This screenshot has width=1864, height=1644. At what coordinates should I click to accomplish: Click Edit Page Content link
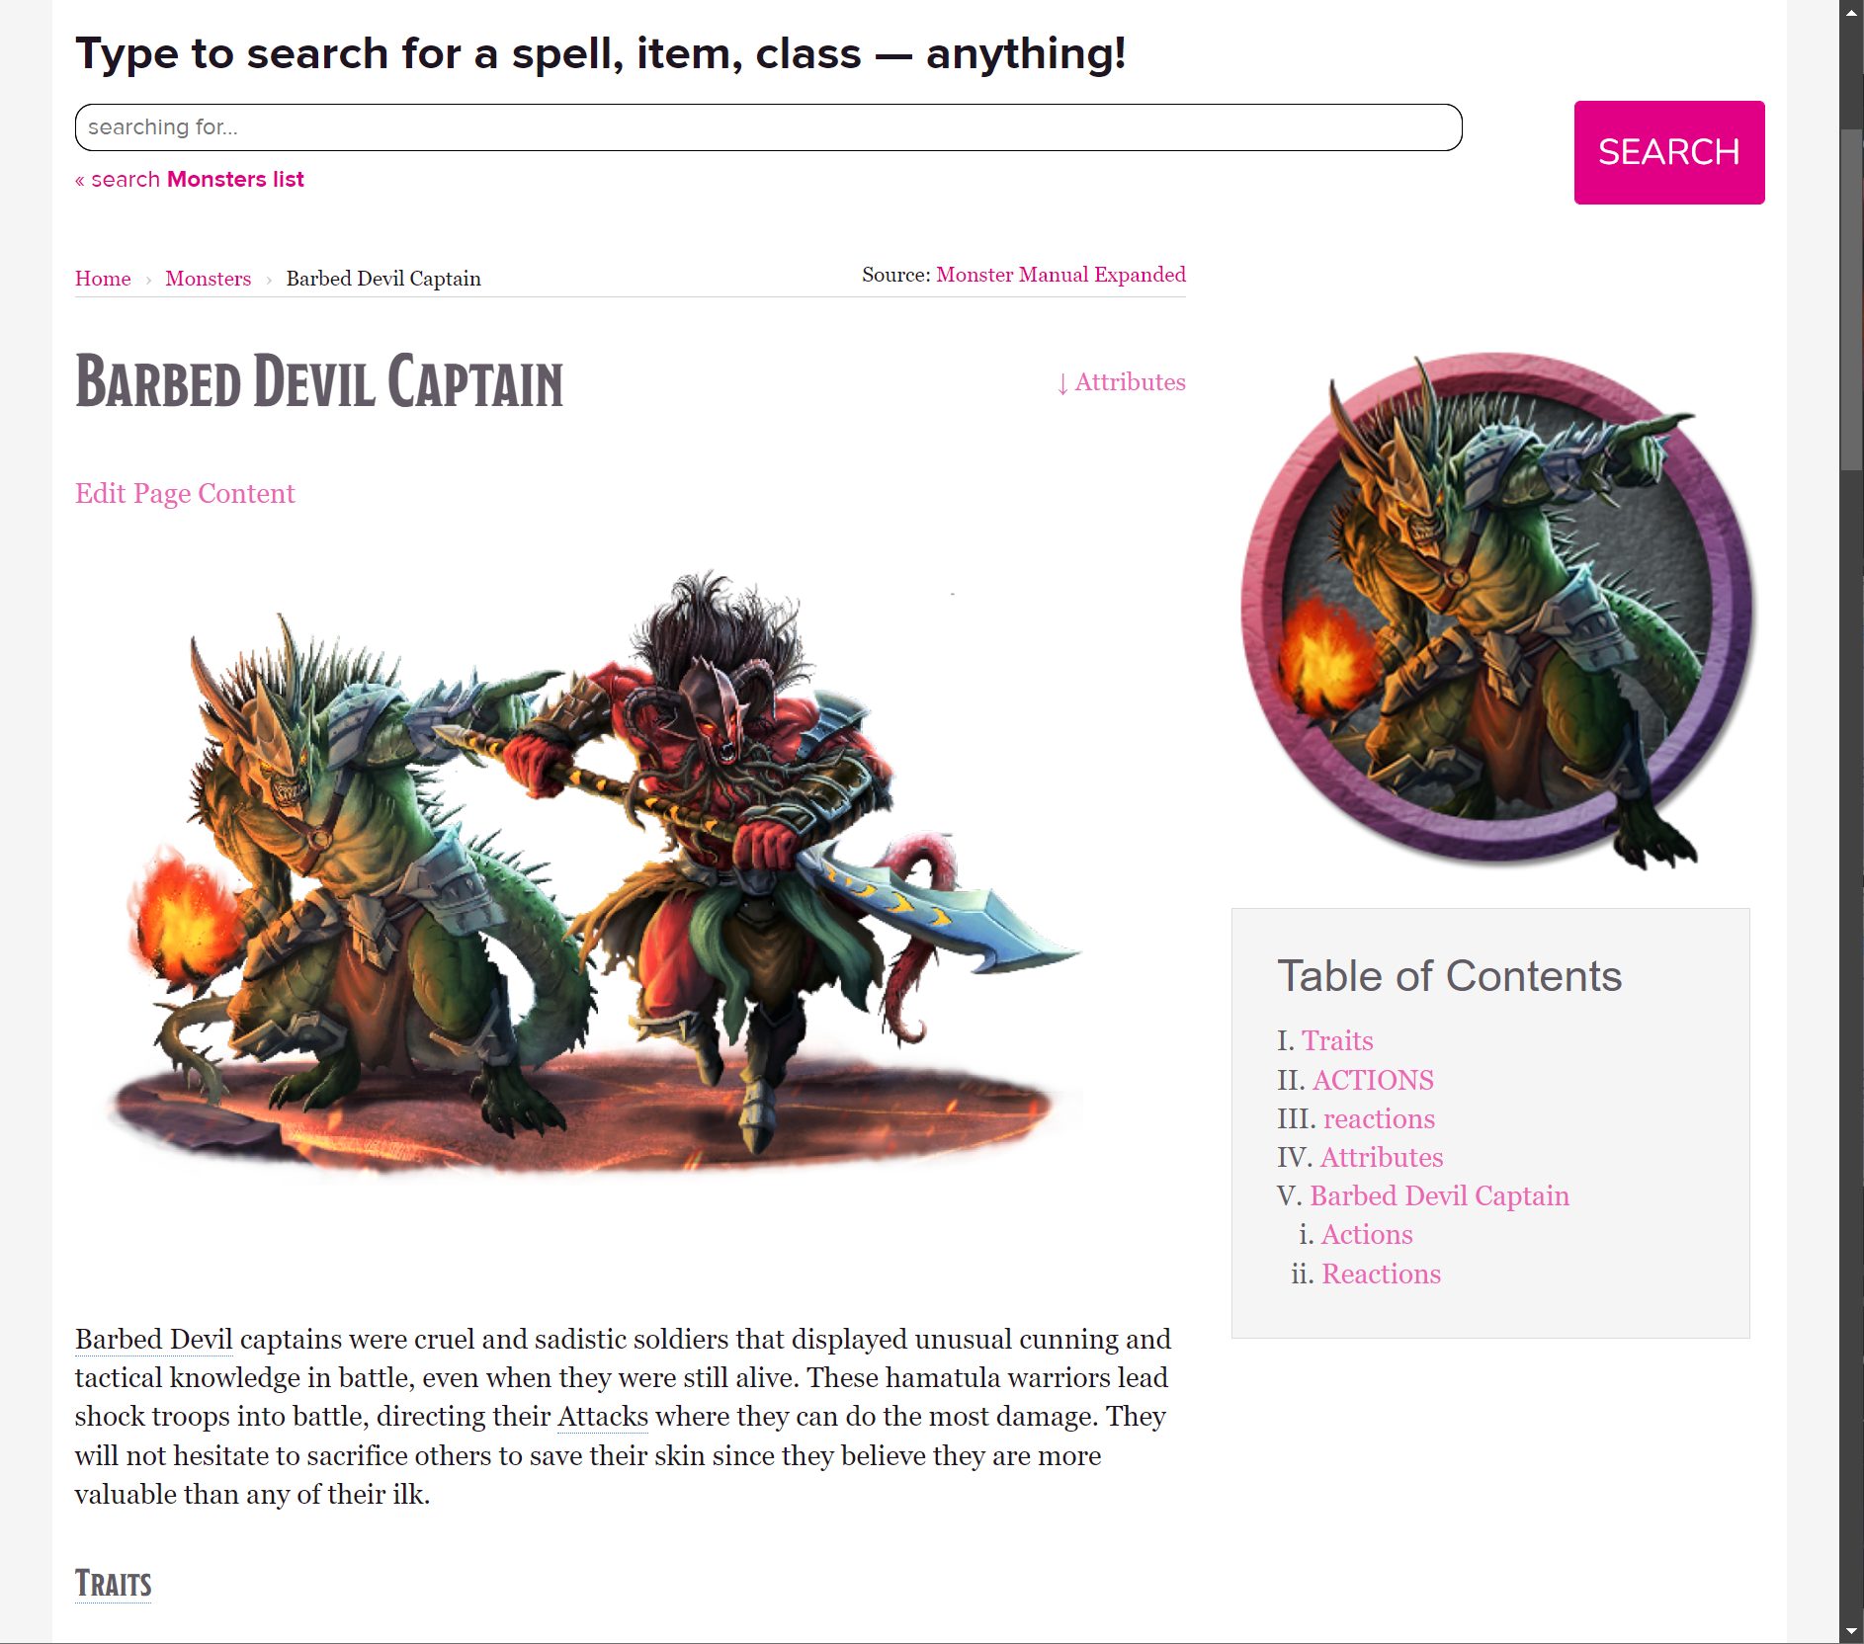185,493
